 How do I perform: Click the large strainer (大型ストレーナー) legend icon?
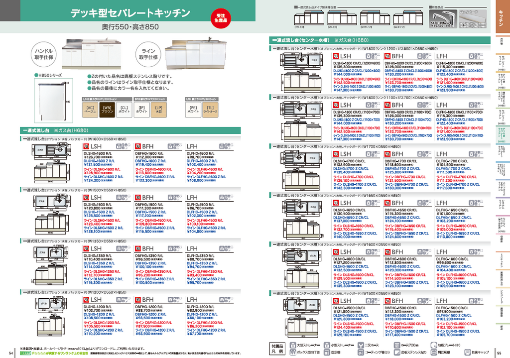coord(292,346)
